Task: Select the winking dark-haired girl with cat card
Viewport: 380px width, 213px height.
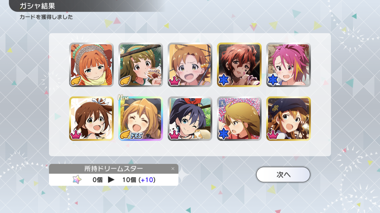Action: 190,119
